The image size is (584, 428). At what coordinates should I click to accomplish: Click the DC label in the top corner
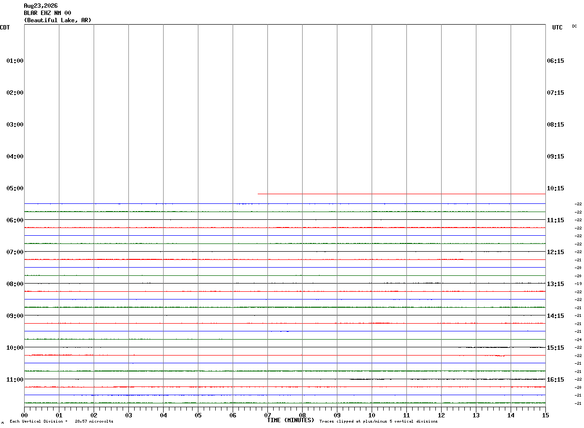click(574, 26)
